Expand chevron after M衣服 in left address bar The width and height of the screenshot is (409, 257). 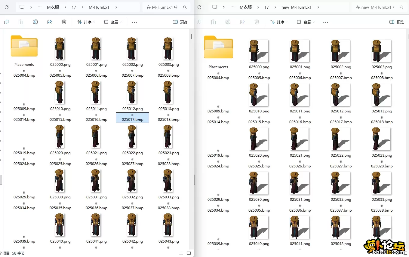point(65,7)
